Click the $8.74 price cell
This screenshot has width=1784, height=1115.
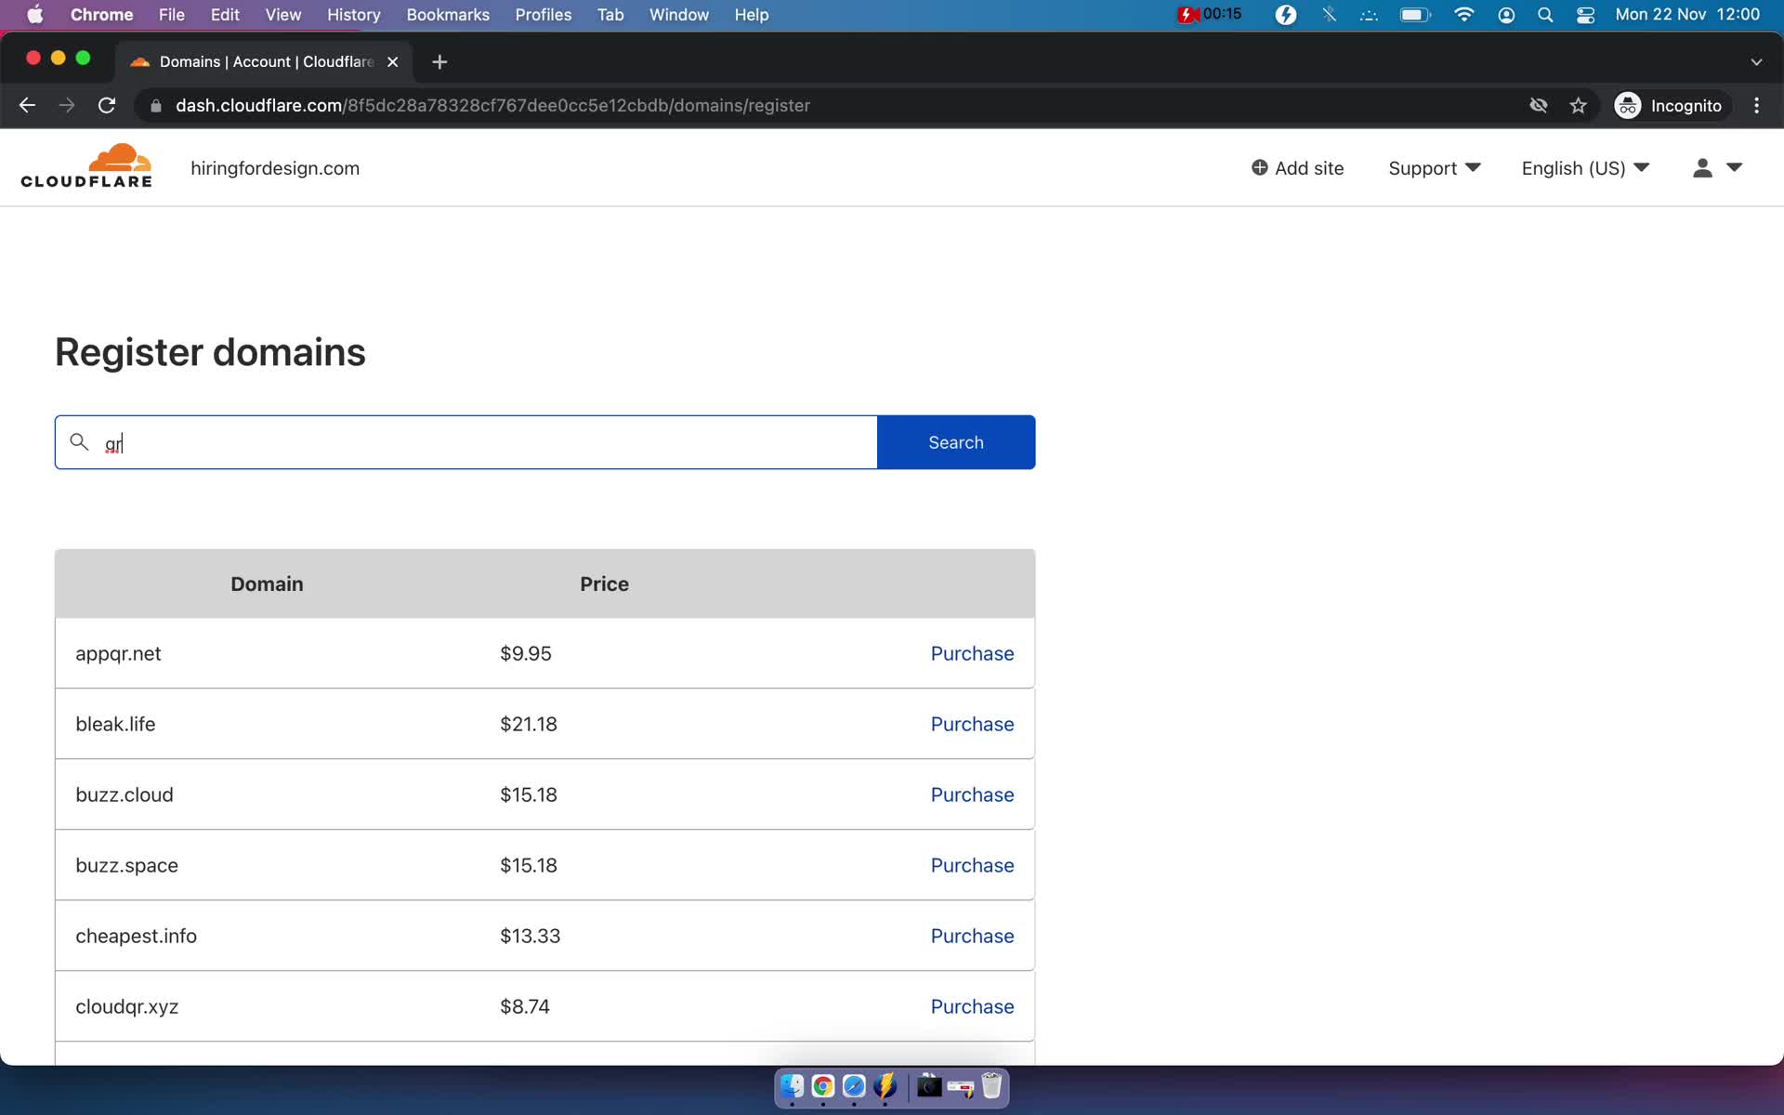525,1006
